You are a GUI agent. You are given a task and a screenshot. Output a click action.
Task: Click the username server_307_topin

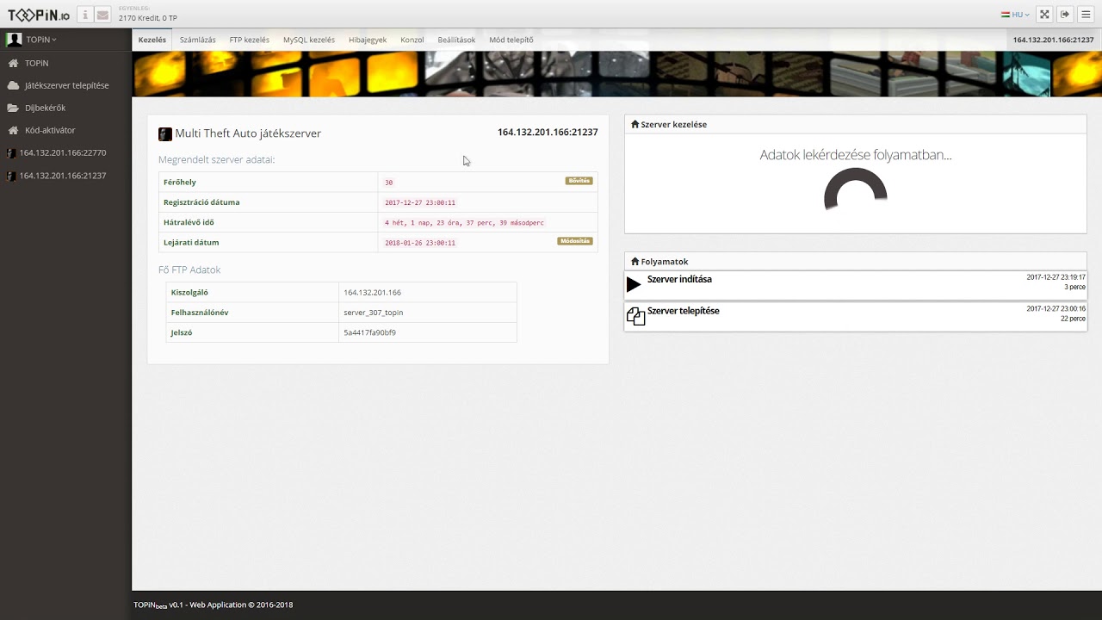[x=373, y=313]
